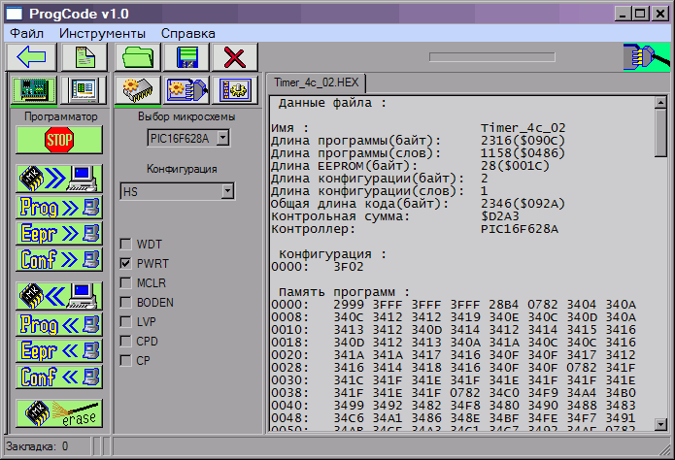Enable the CP code protect checkbox
Image resolution: width=675 pixels, height=460 pixels.
125,360
